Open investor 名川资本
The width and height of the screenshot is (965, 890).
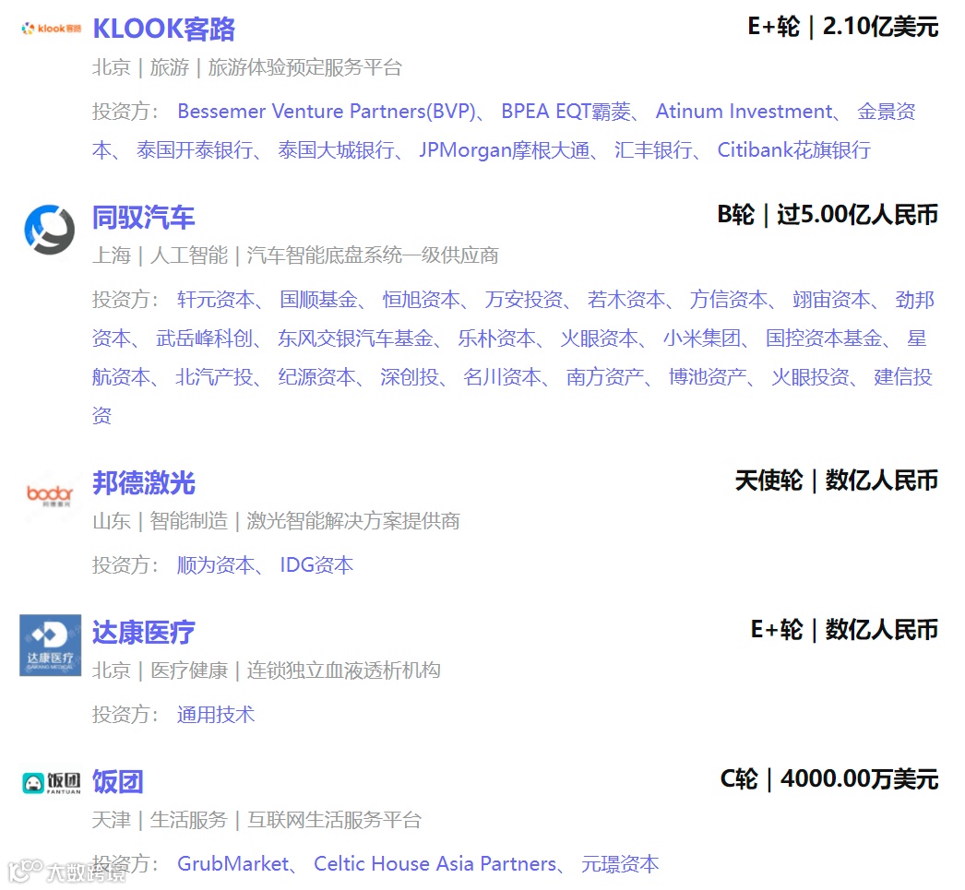(503, 377)
